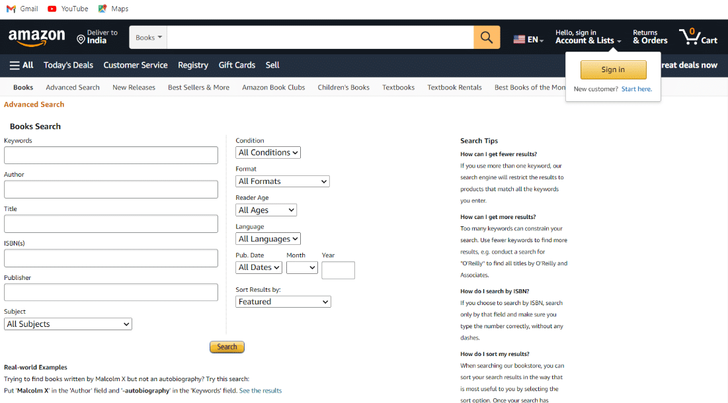728x403 pixels.
Task: Go to Textbooks
Action: pos(398,87)
